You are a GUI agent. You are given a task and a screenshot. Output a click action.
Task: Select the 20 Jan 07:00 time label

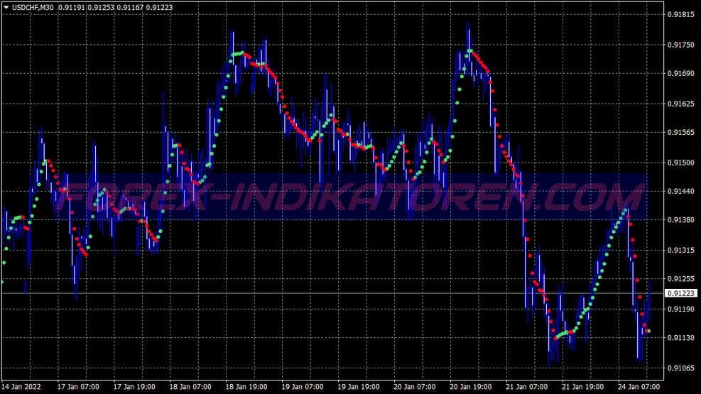tap(415, 387)
